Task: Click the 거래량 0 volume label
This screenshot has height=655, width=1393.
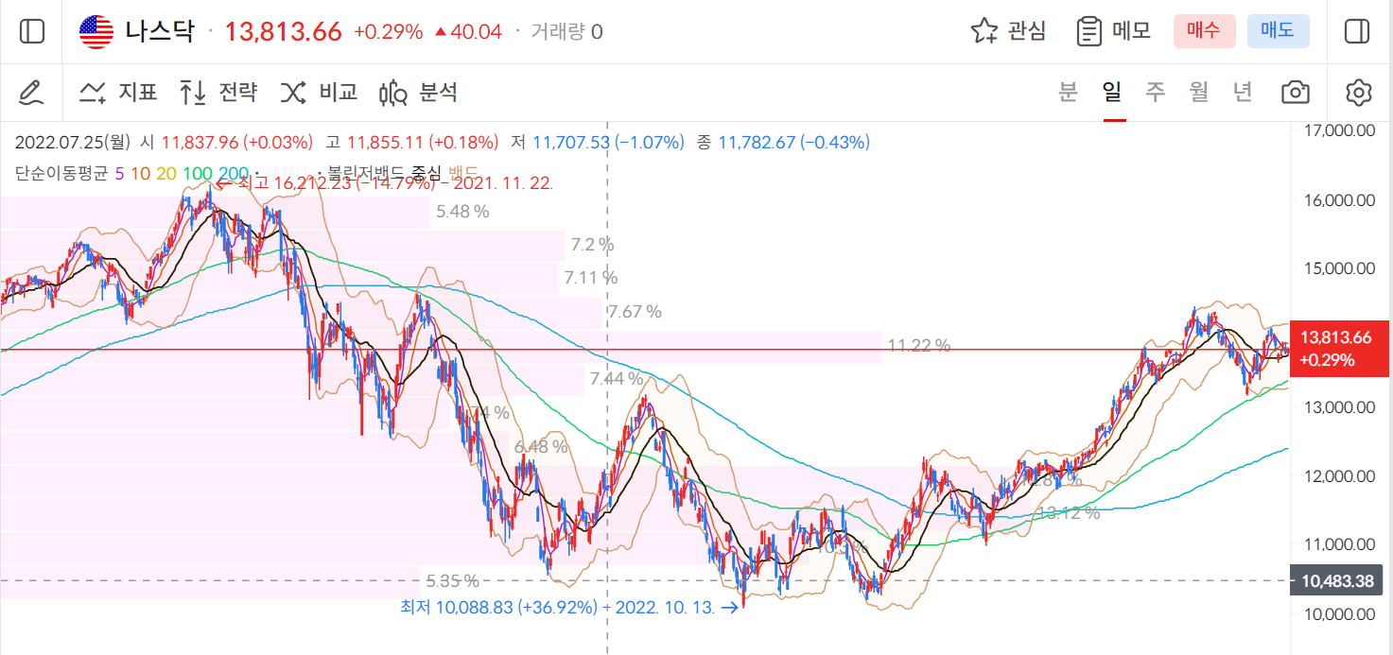Action: (x=566, y=31)
